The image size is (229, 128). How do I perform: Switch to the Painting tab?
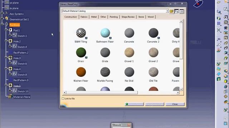[114, 17]
